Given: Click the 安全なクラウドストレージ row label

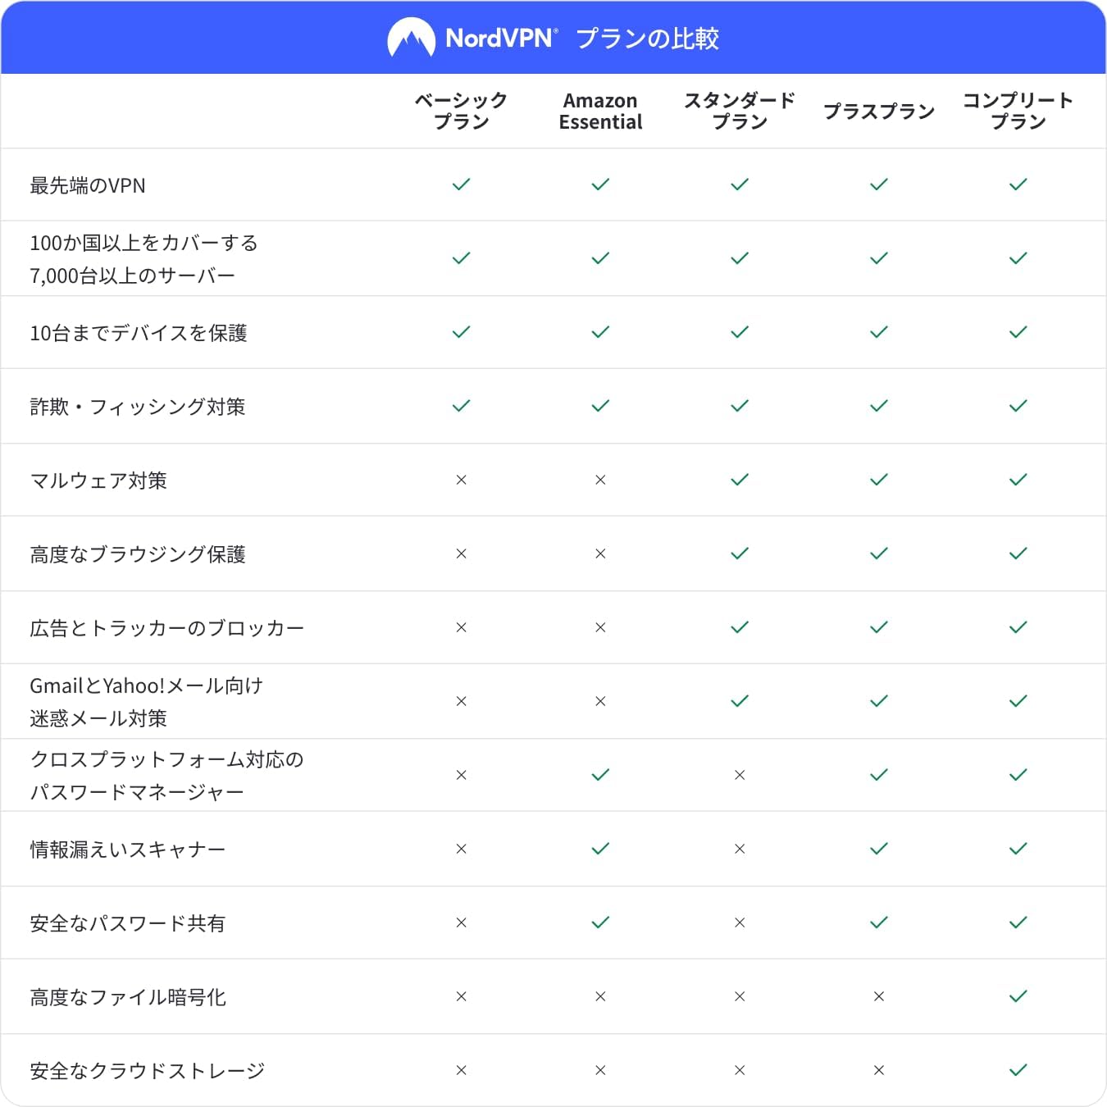Looking at the screenshot, I should point(148,1071).
